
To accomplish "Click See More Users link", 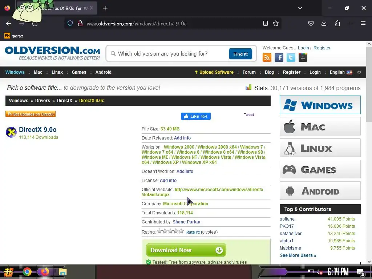I will 298,255.
